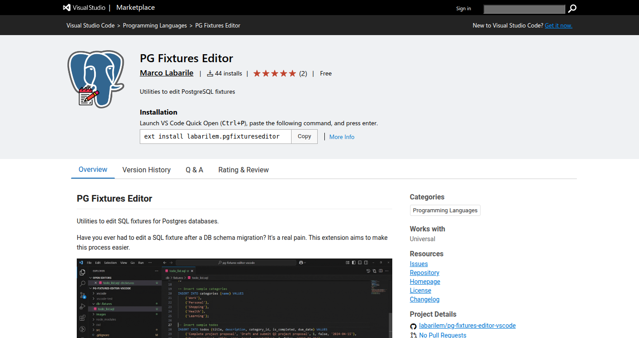Image resolution: width=639 pixels, height=338 pixels.
Task: Switch to the Overview tab
Action: point(93,170)
